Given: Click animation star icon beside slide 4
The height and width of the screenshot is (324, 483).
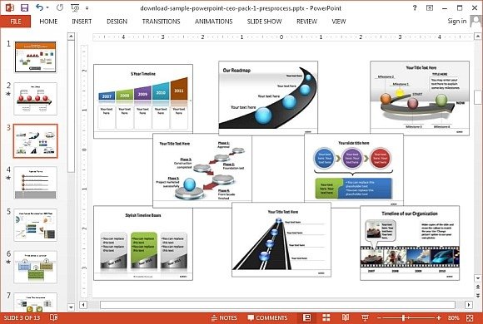Looking at the screenshot, I should click(8, 178).
